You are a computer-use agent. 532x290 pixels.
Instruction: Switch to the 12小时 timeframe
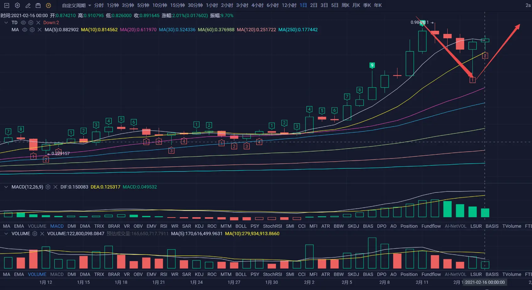(x=289, y=5)
